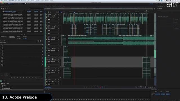180x101 pixels.
Task: Switch to the Mixer tab
Action: pyautogui.click(x=64, y=6)
